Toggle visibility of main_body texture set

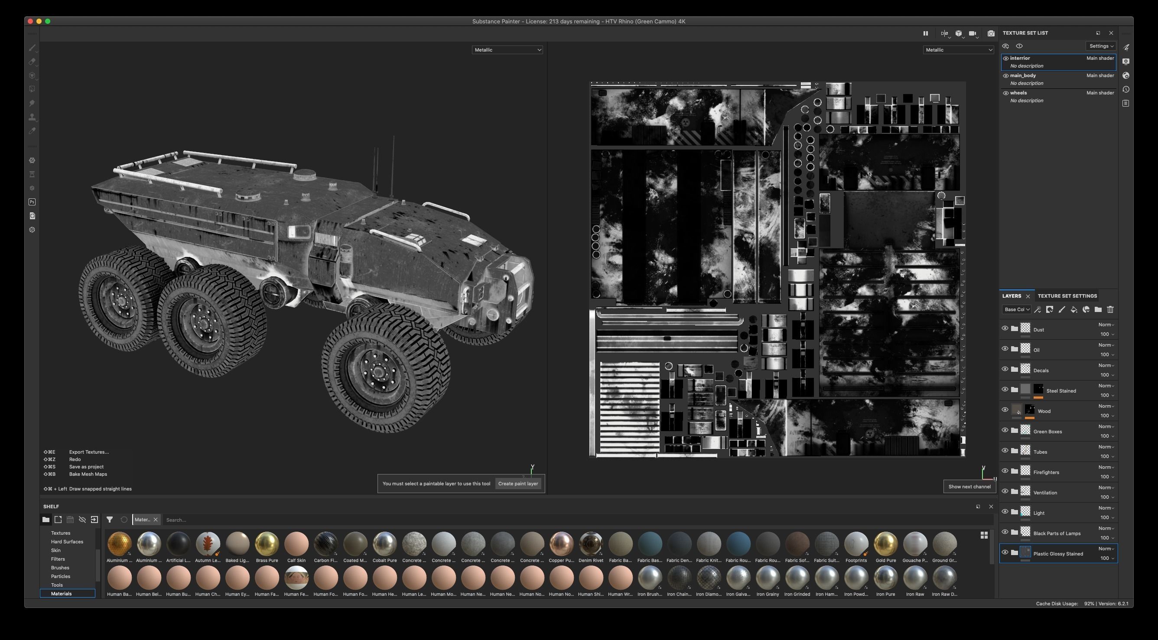point(1005,75)
